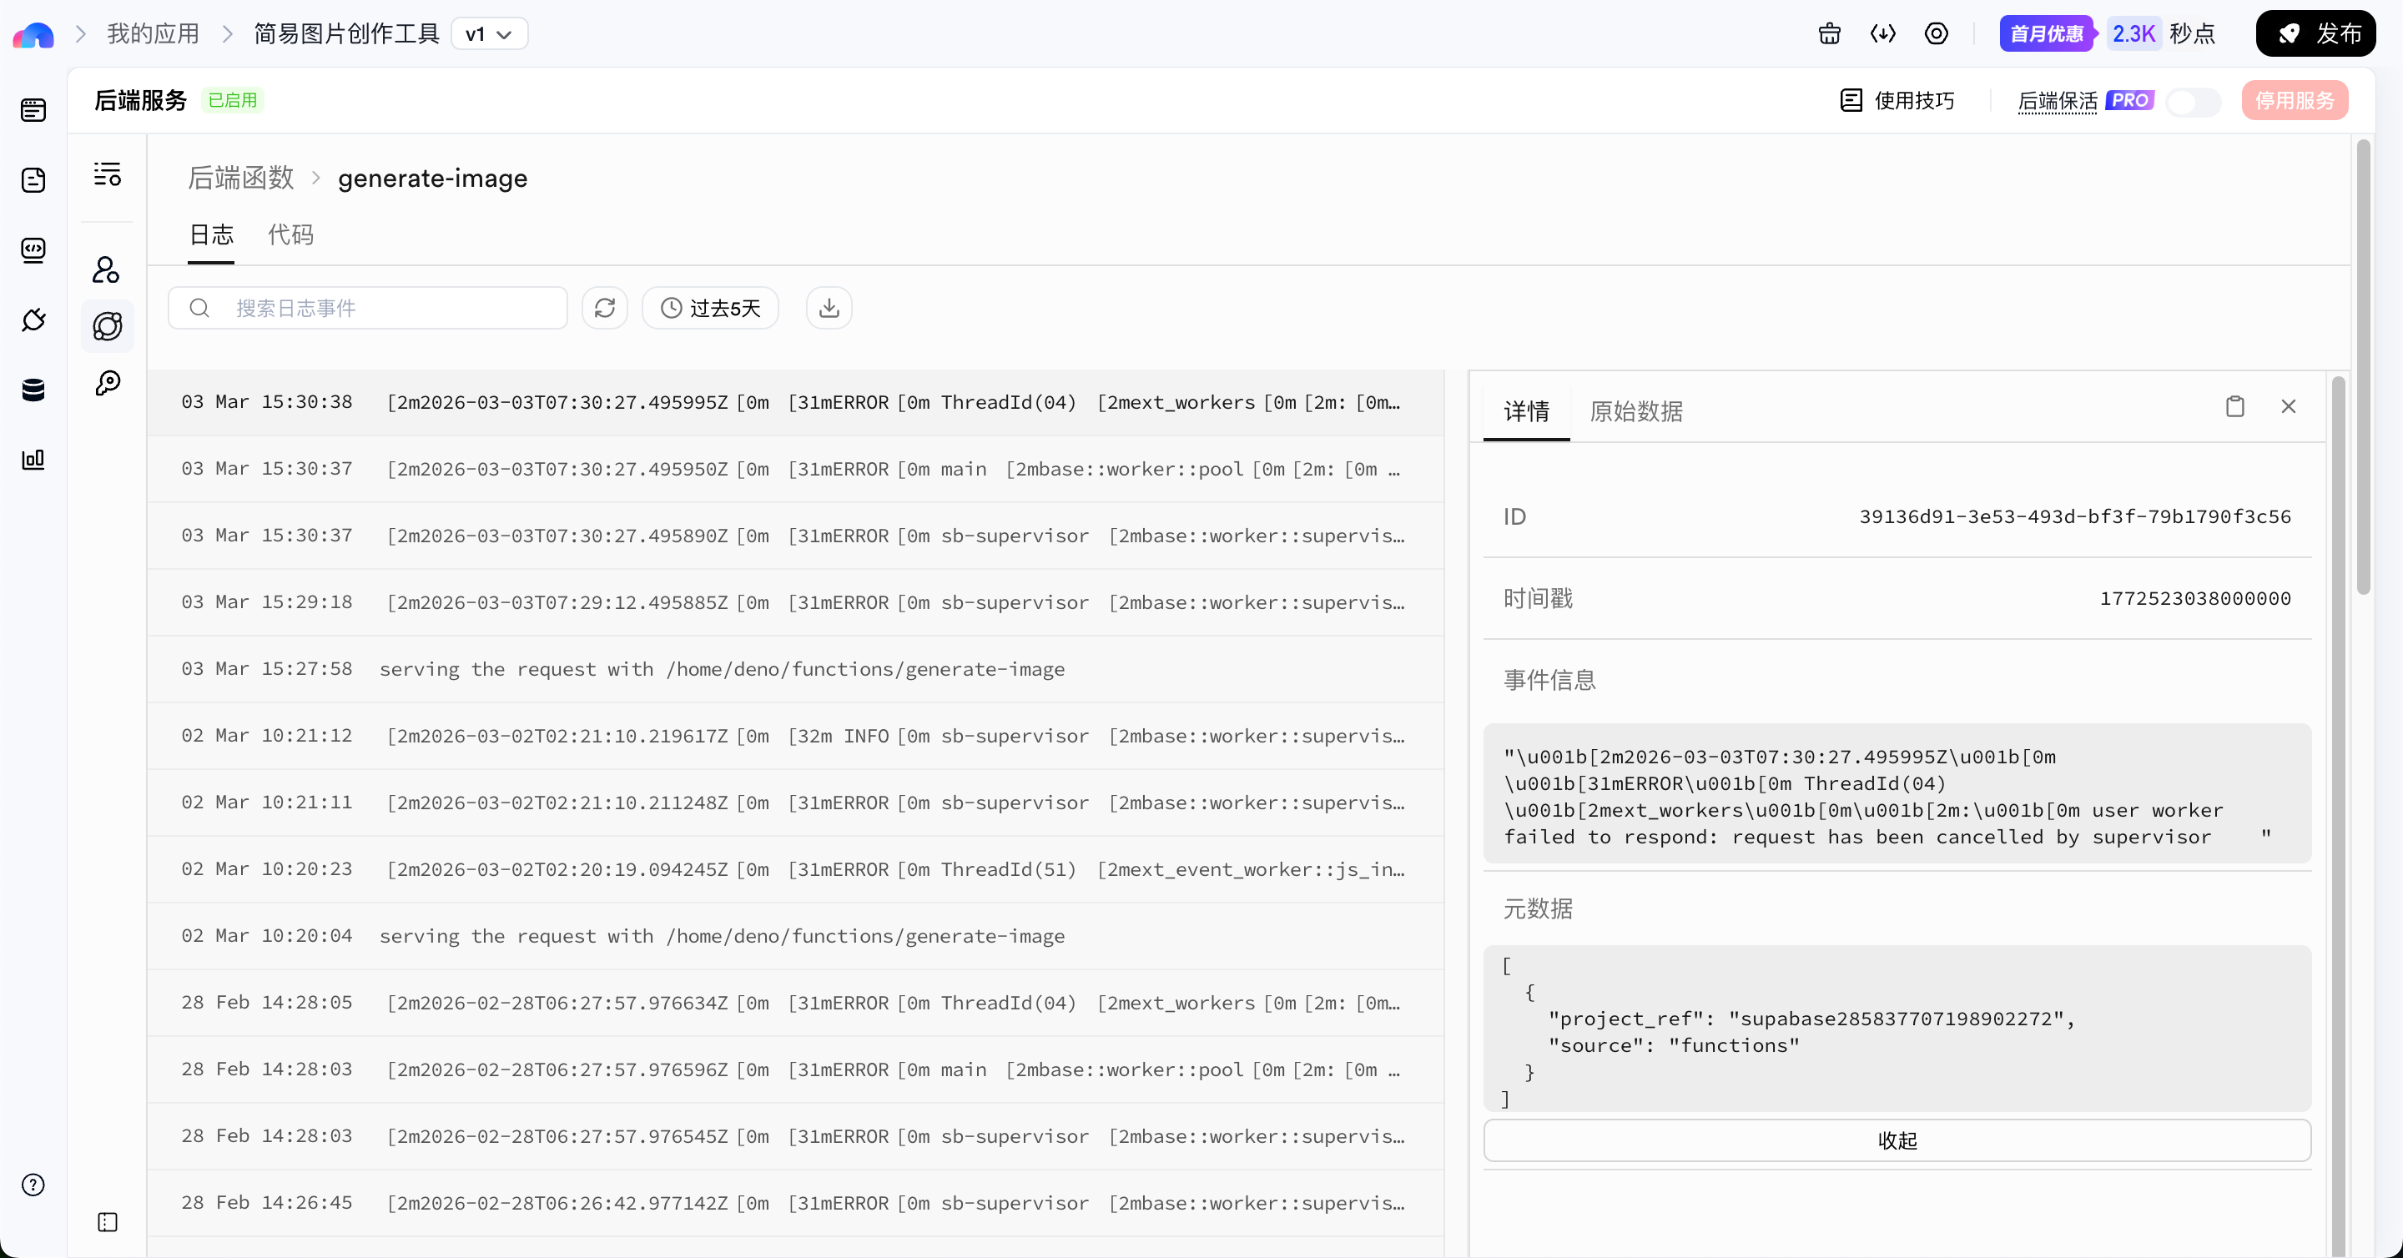The width and height of the screenshot is (2403, 1258).
Task: Click the help question mark icon
Action: [x=33, y=1185]
